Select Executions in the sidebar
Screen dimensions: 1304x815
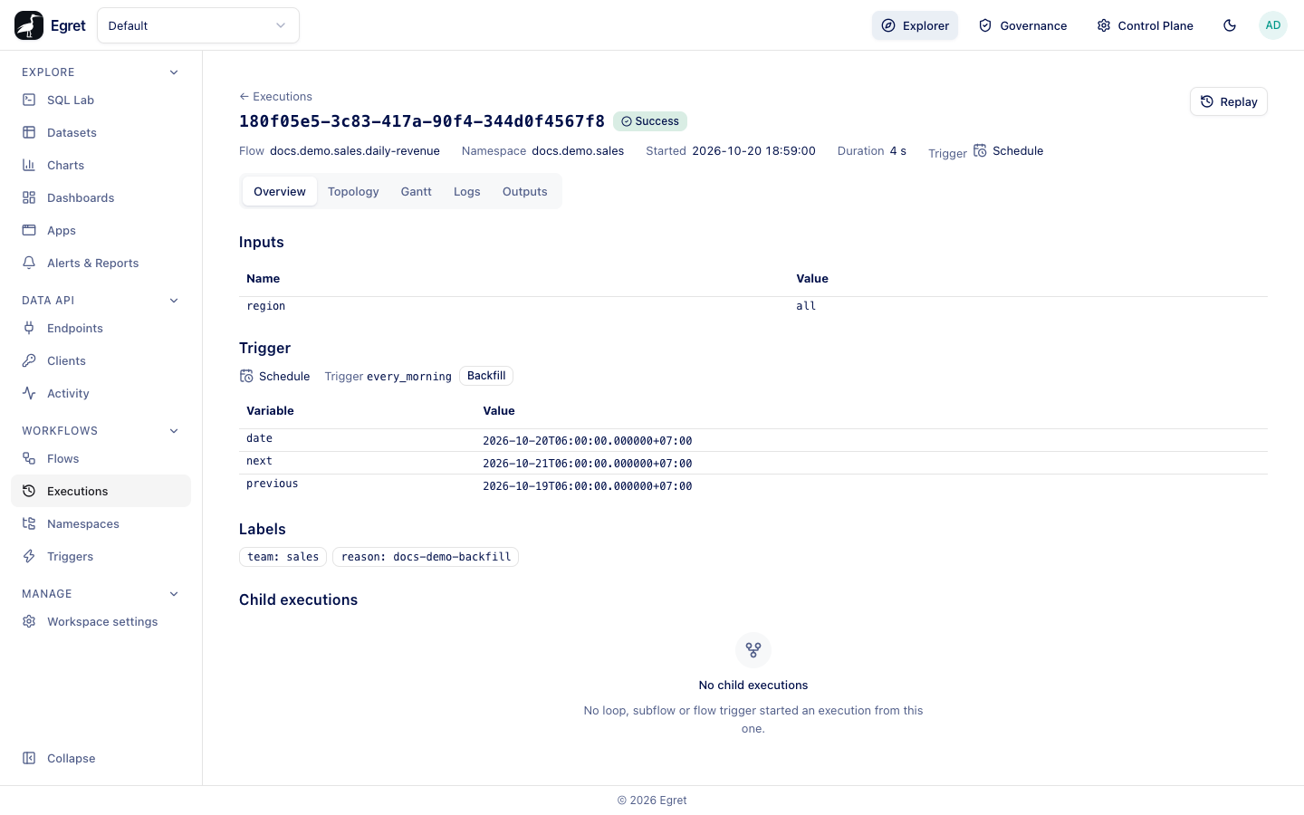[101, 491]
